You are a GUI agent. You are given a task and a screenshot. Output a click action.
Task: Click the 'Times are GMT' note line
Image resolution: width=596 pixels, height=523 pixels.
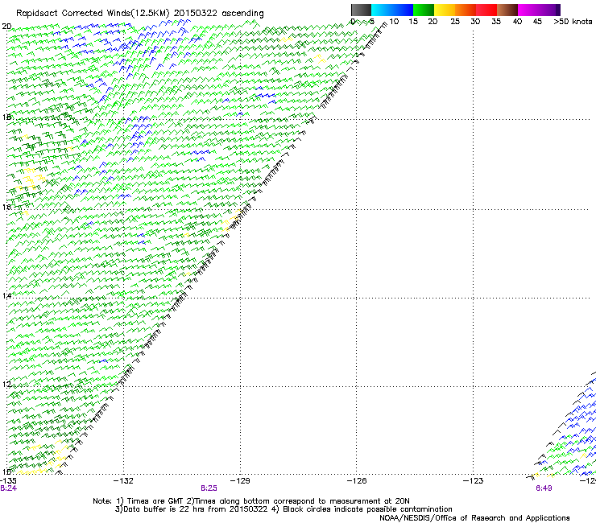coord(251,501)
